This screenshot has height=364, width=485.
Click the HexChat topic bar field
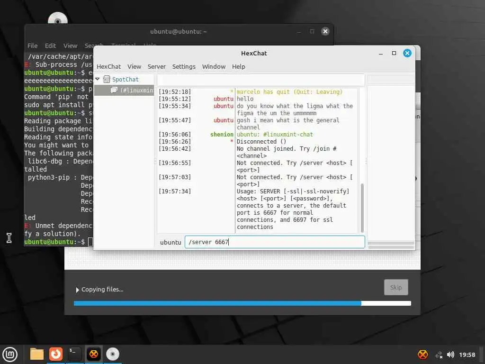261,80
